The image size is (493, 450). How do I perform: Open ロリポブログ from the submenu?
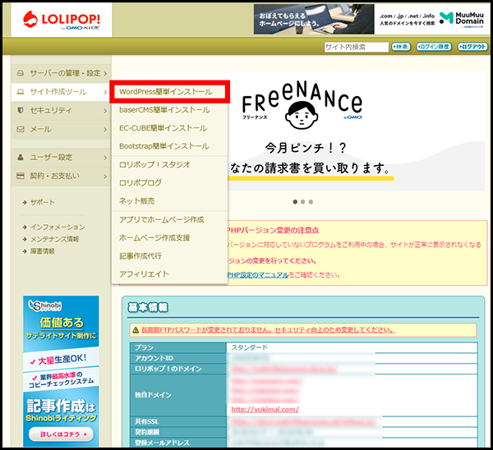[141, 182]
